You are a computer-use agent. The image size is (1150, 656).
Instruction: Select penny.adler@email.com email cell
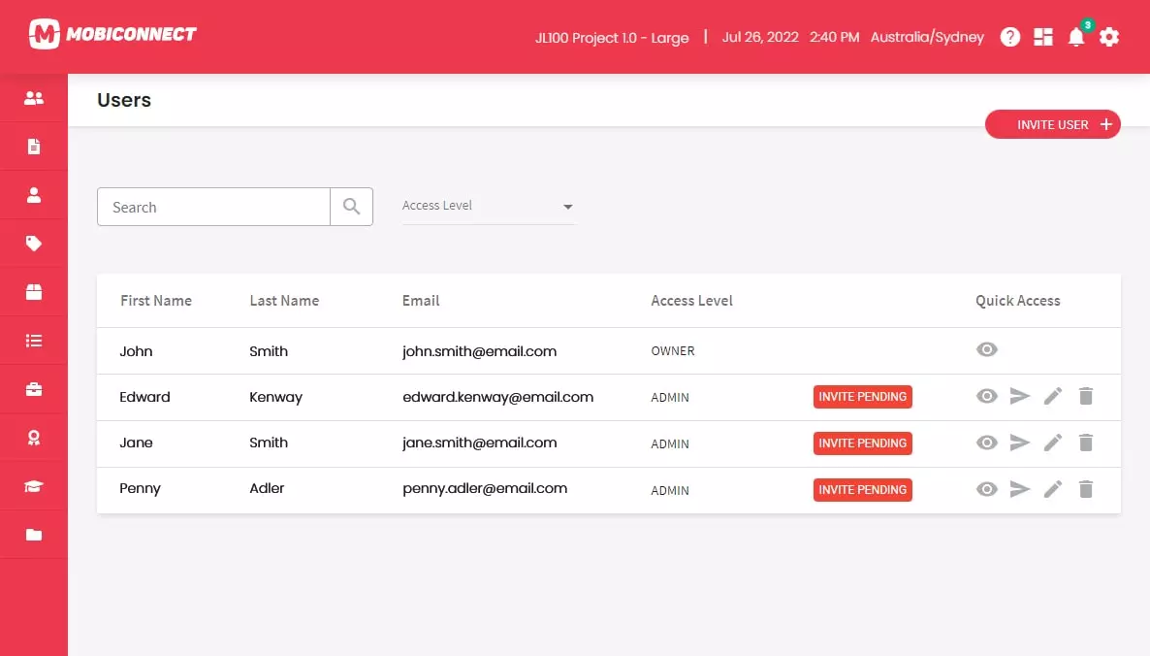pyautogui.click(x=485, y=488)
